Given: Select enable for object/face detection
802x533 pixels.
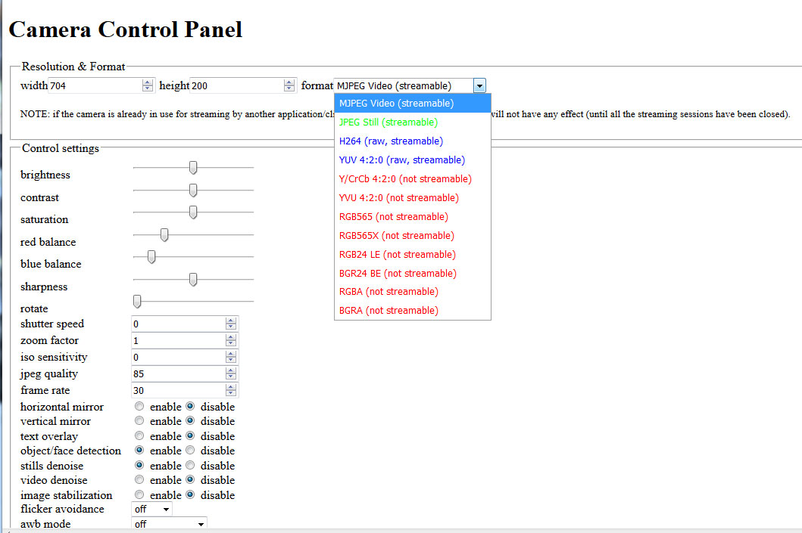Looking at the screenshot, I should tap(139, 451).
